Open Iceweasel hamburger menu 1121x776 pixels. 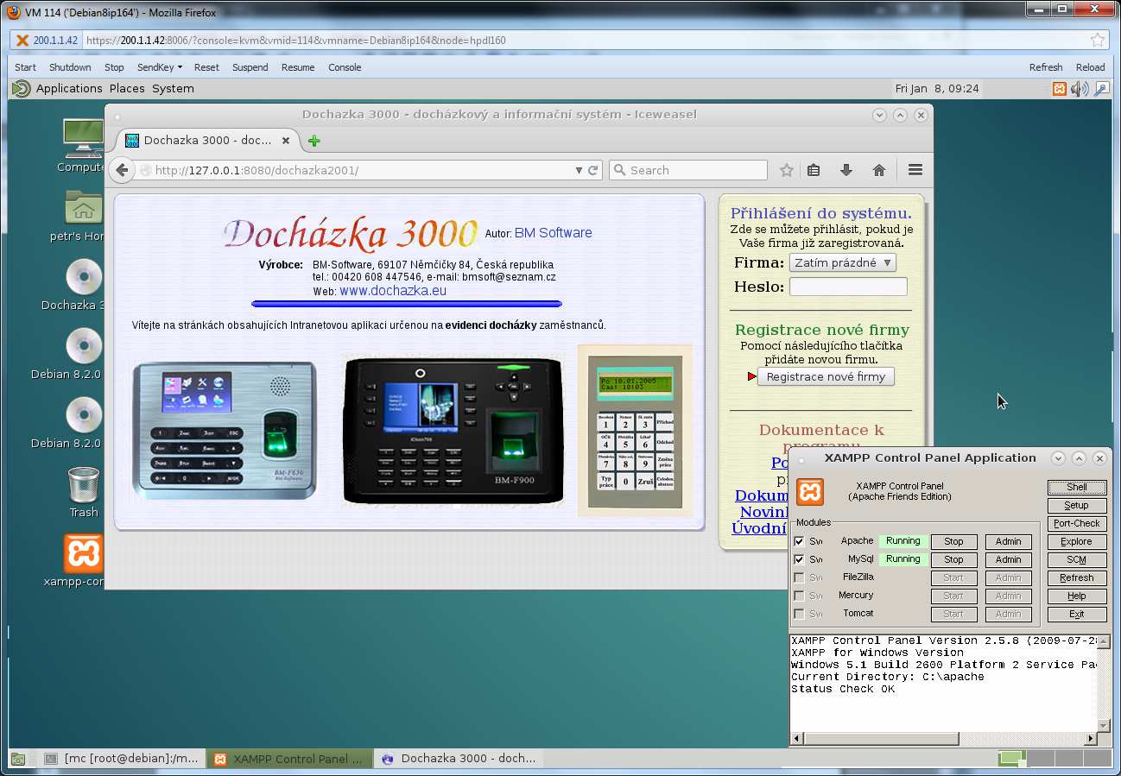click(x=915, y=170)
